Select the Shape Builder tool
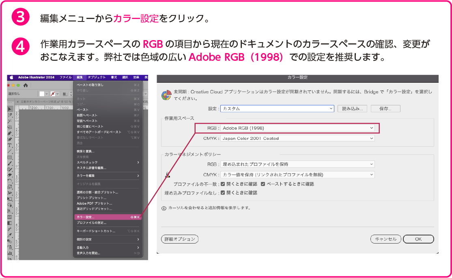Screen dimensions: 452x278 (x=10, y=205)
